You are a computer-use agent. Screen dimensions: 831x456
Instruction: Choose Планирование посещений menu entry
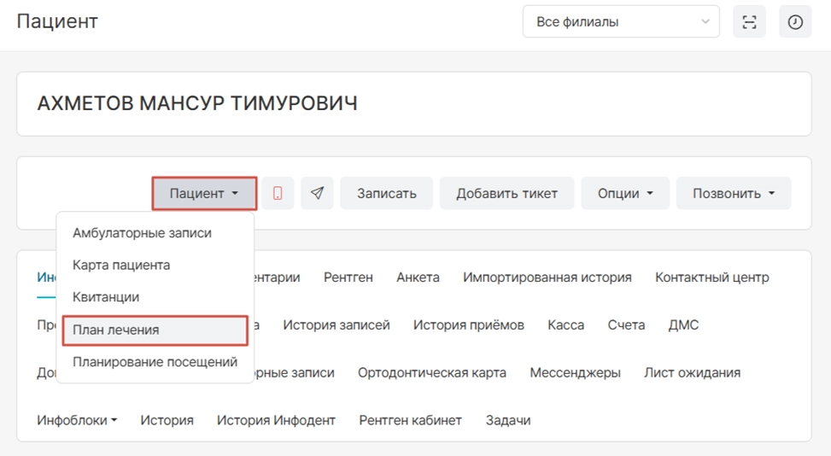point(155,361)
